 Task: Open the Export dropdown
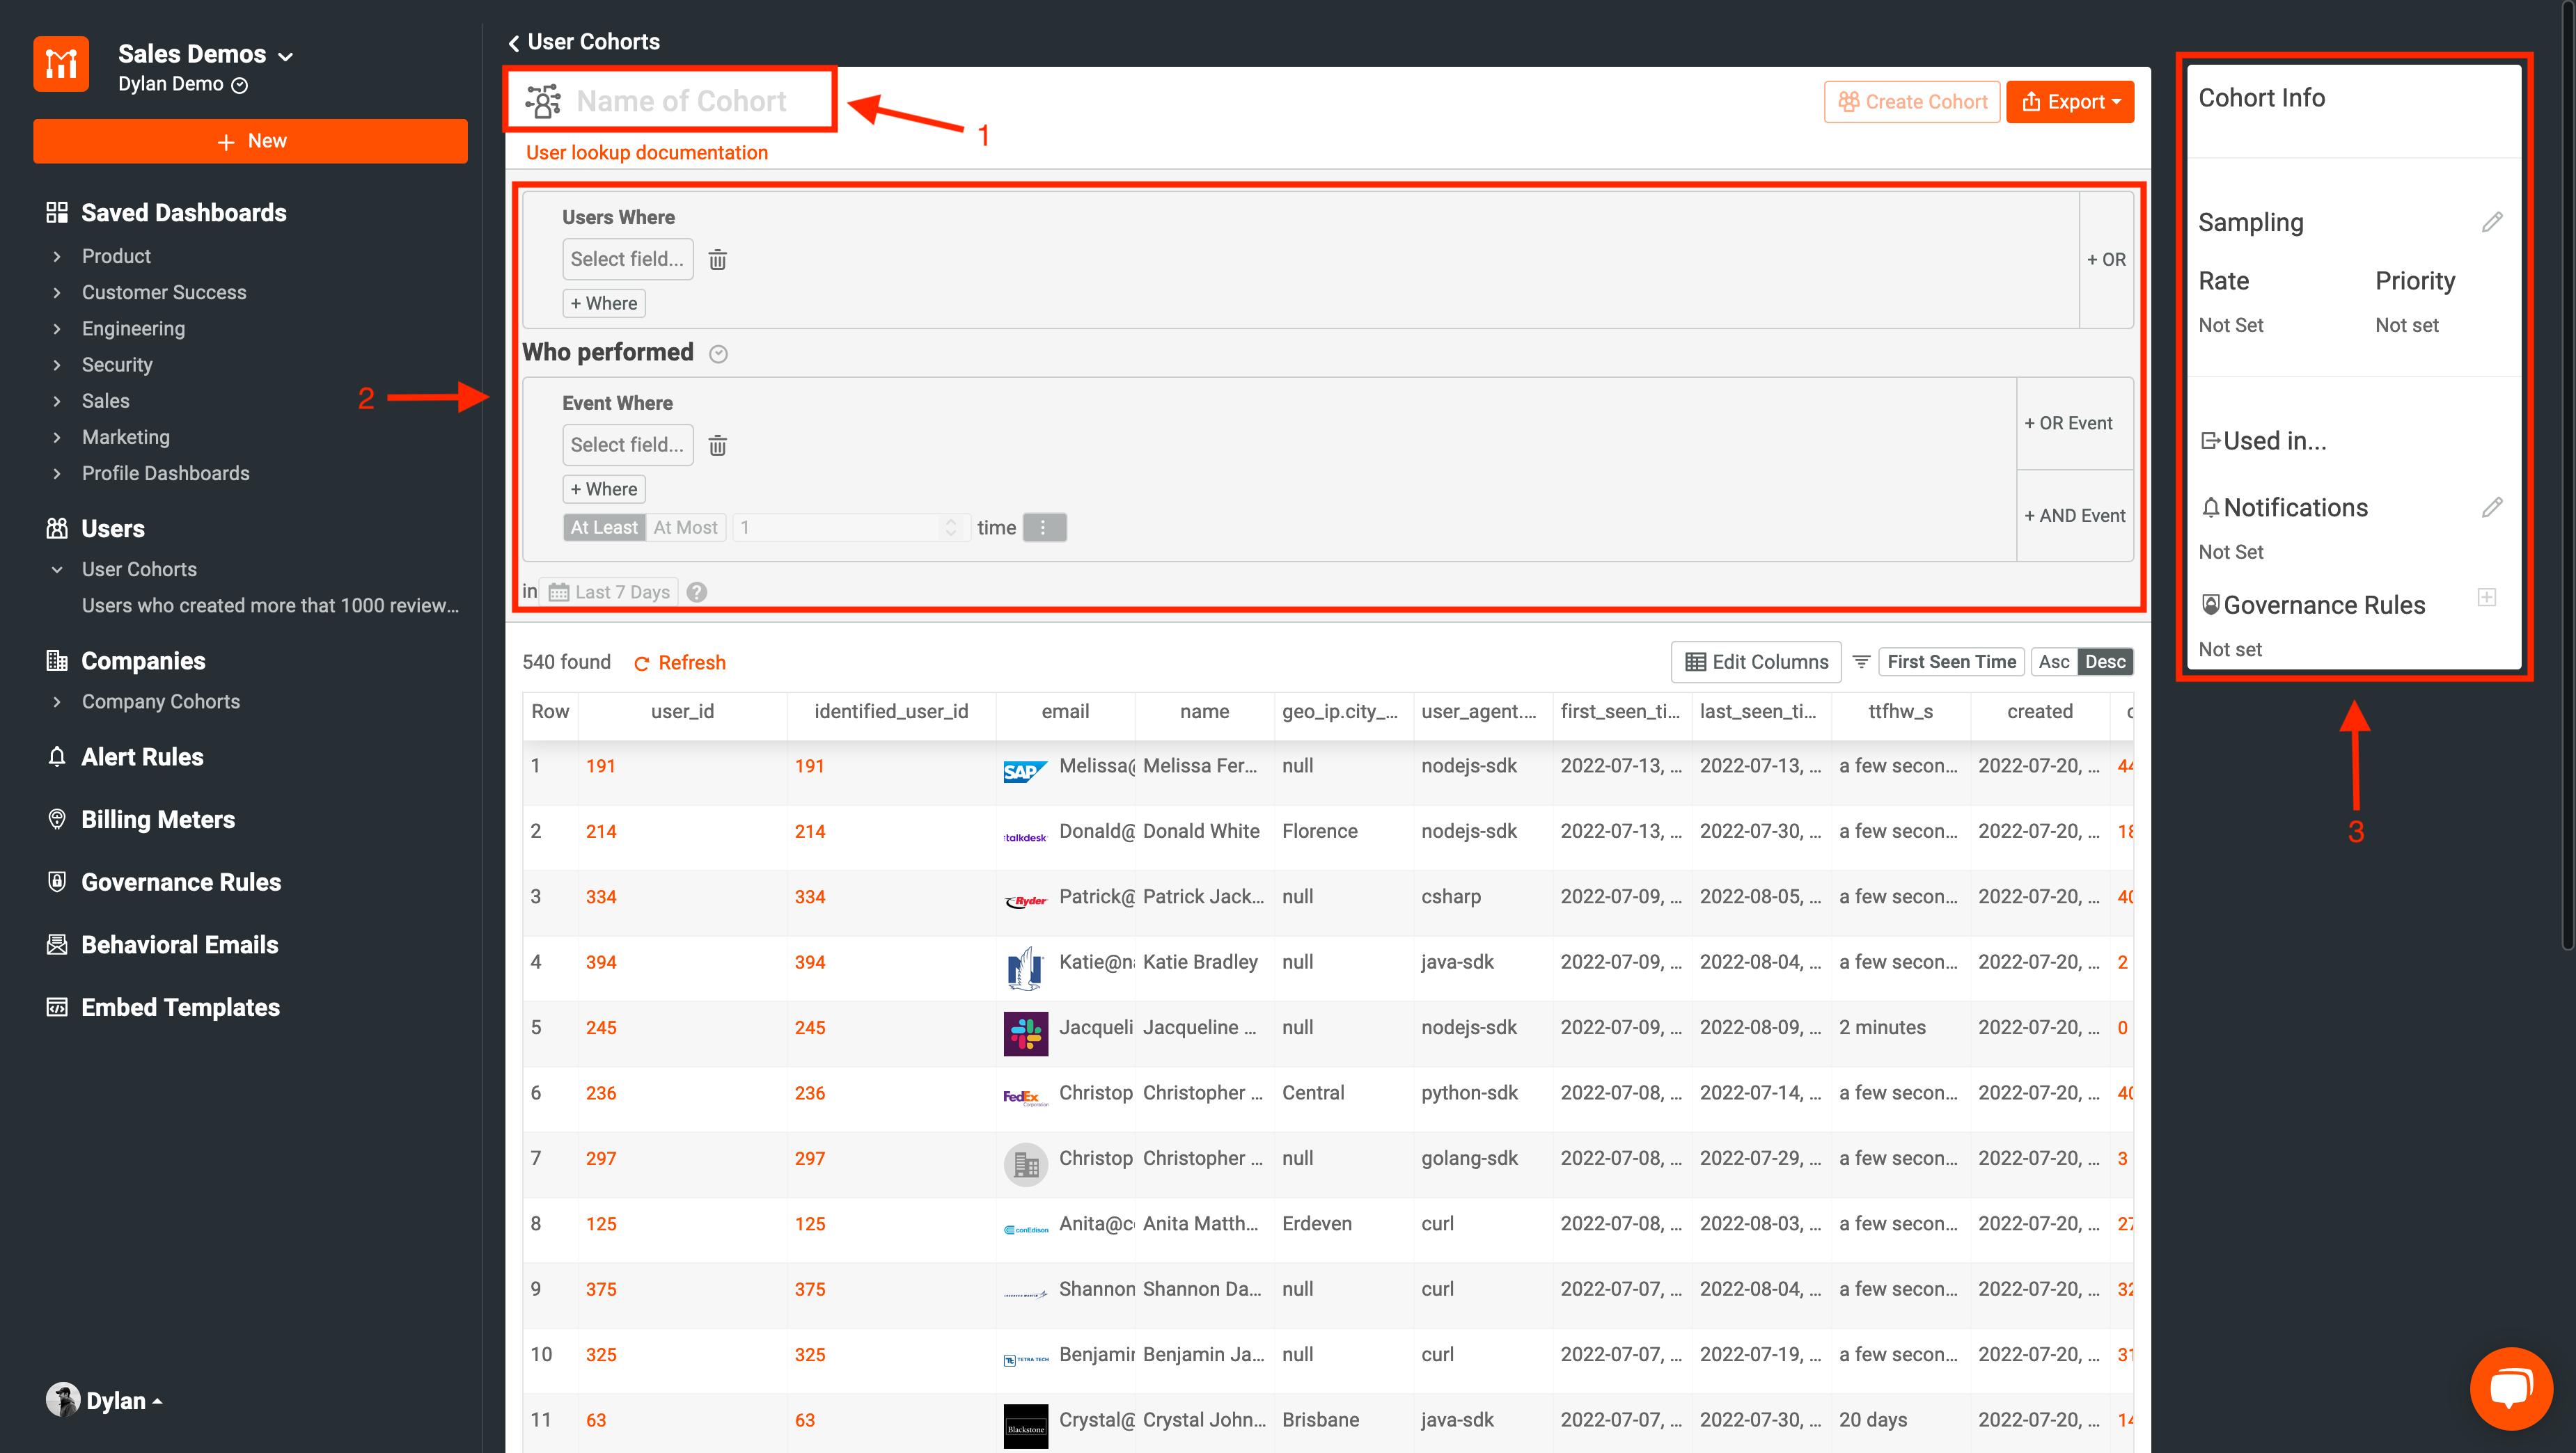pos(2069,102)
